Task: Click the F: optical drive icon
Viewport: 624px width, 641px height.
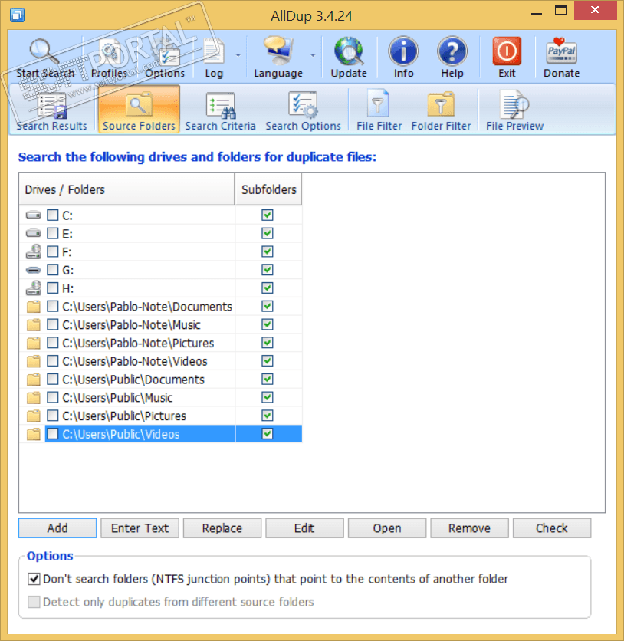Action: point(34,251)
